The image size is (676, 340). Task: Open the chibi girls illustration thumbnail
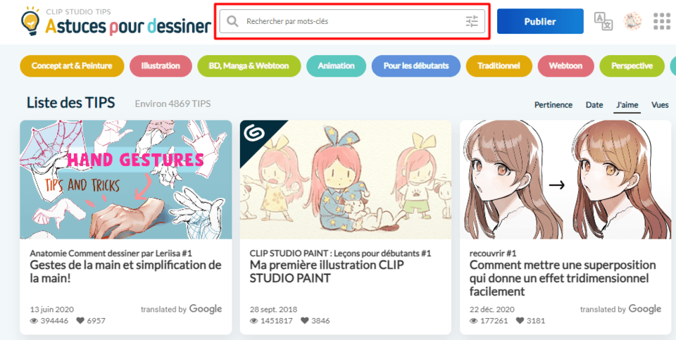(346, 180)
